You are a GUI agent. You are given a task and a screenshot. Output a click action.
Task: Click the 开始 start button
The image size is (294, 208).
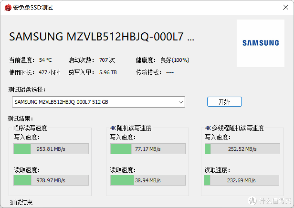[x=224, y=102]
